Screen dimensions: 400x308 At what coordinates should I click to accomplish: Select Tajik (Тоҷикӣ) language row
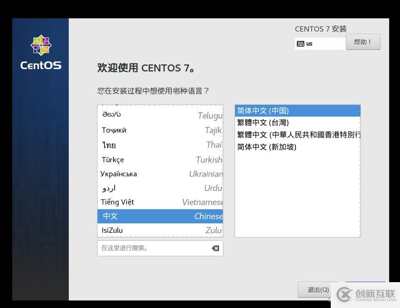tap(160, 130)
